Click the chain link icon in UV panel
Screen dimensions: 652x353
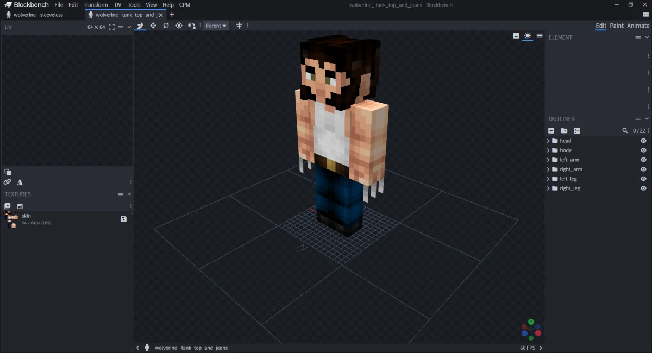point(7,182)
